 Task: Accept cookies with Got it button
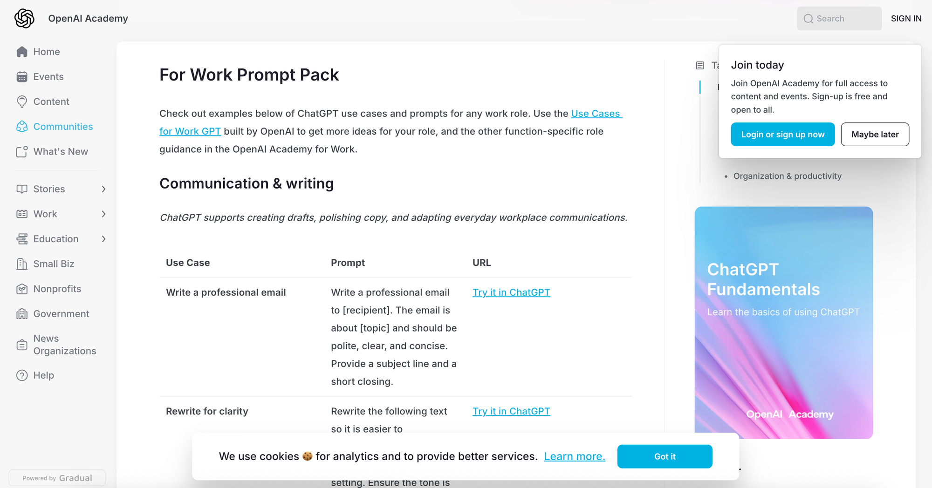[665, 456]
